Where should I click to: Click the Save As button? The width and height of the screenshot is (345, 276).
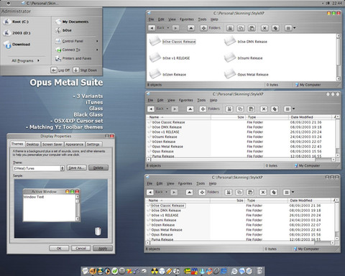(76, 167)
